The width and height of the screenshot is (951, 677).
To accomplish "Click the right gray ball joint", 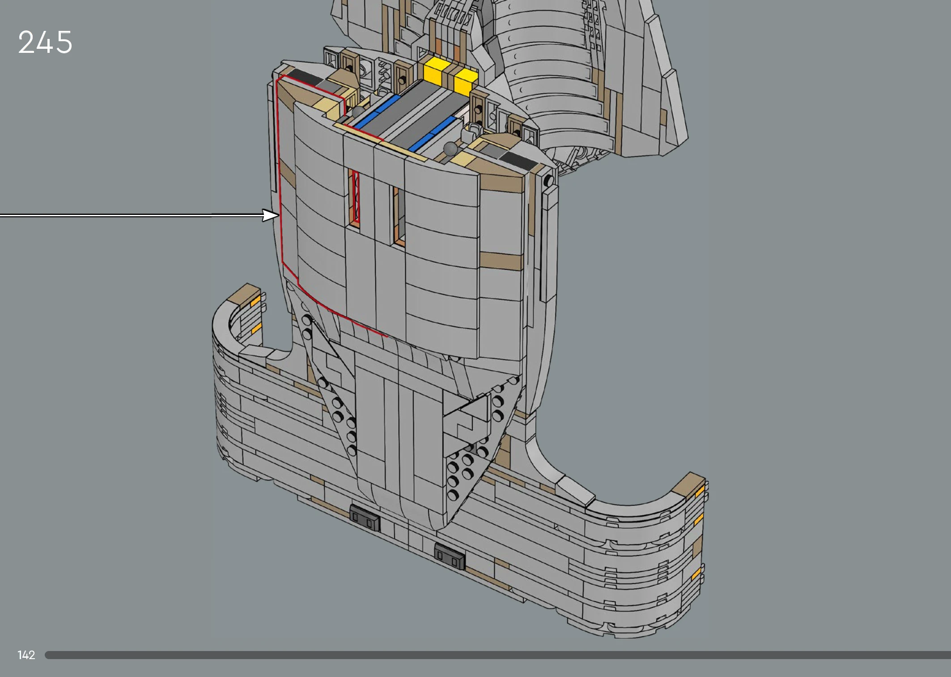I will click(x=450, y=149).
